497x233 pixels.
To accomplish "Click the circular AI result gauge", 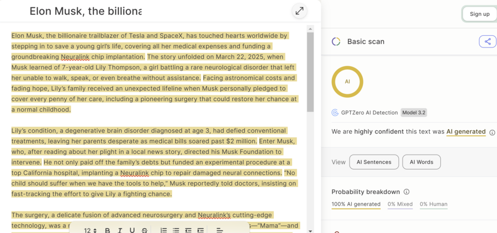I will [347, 82].
